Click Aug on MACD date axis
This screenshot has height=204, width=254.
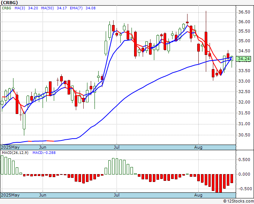coord(198,195)
